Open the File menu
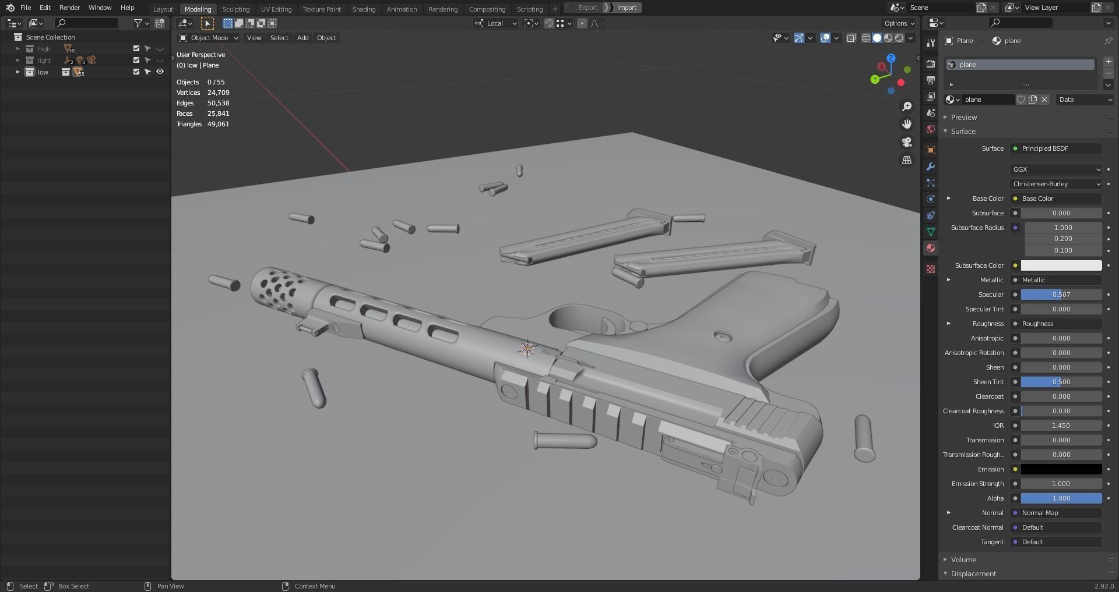The height and width of the screenshot is (592, 1119). [26, 8]
